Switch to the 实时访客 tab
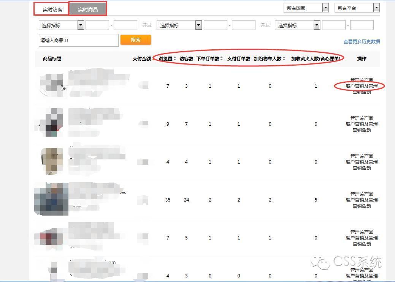This screenshot has width=395, height=282. pos(52,9)
